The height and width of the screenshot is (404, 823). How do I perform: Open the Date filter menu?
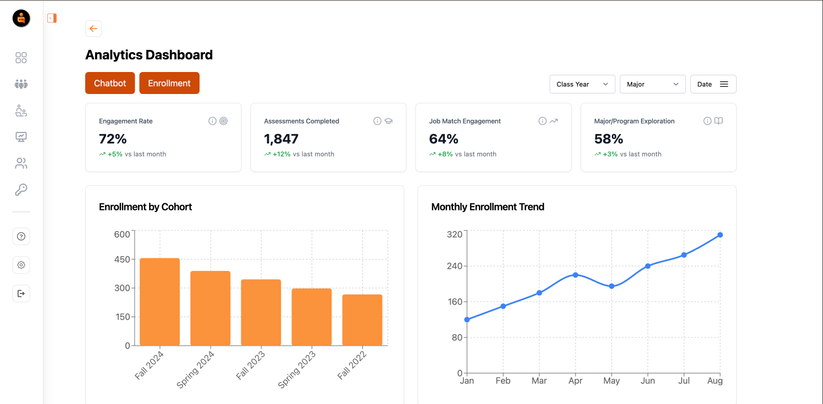[713, 84]
